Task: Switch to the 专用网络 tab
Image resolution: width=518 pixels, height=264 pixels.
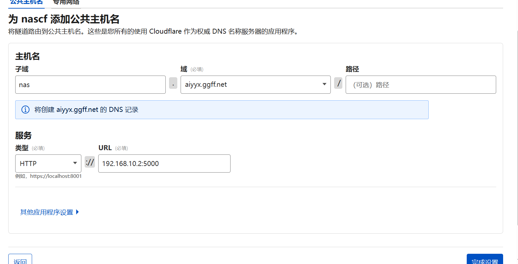Action: [x=66, y=2]
